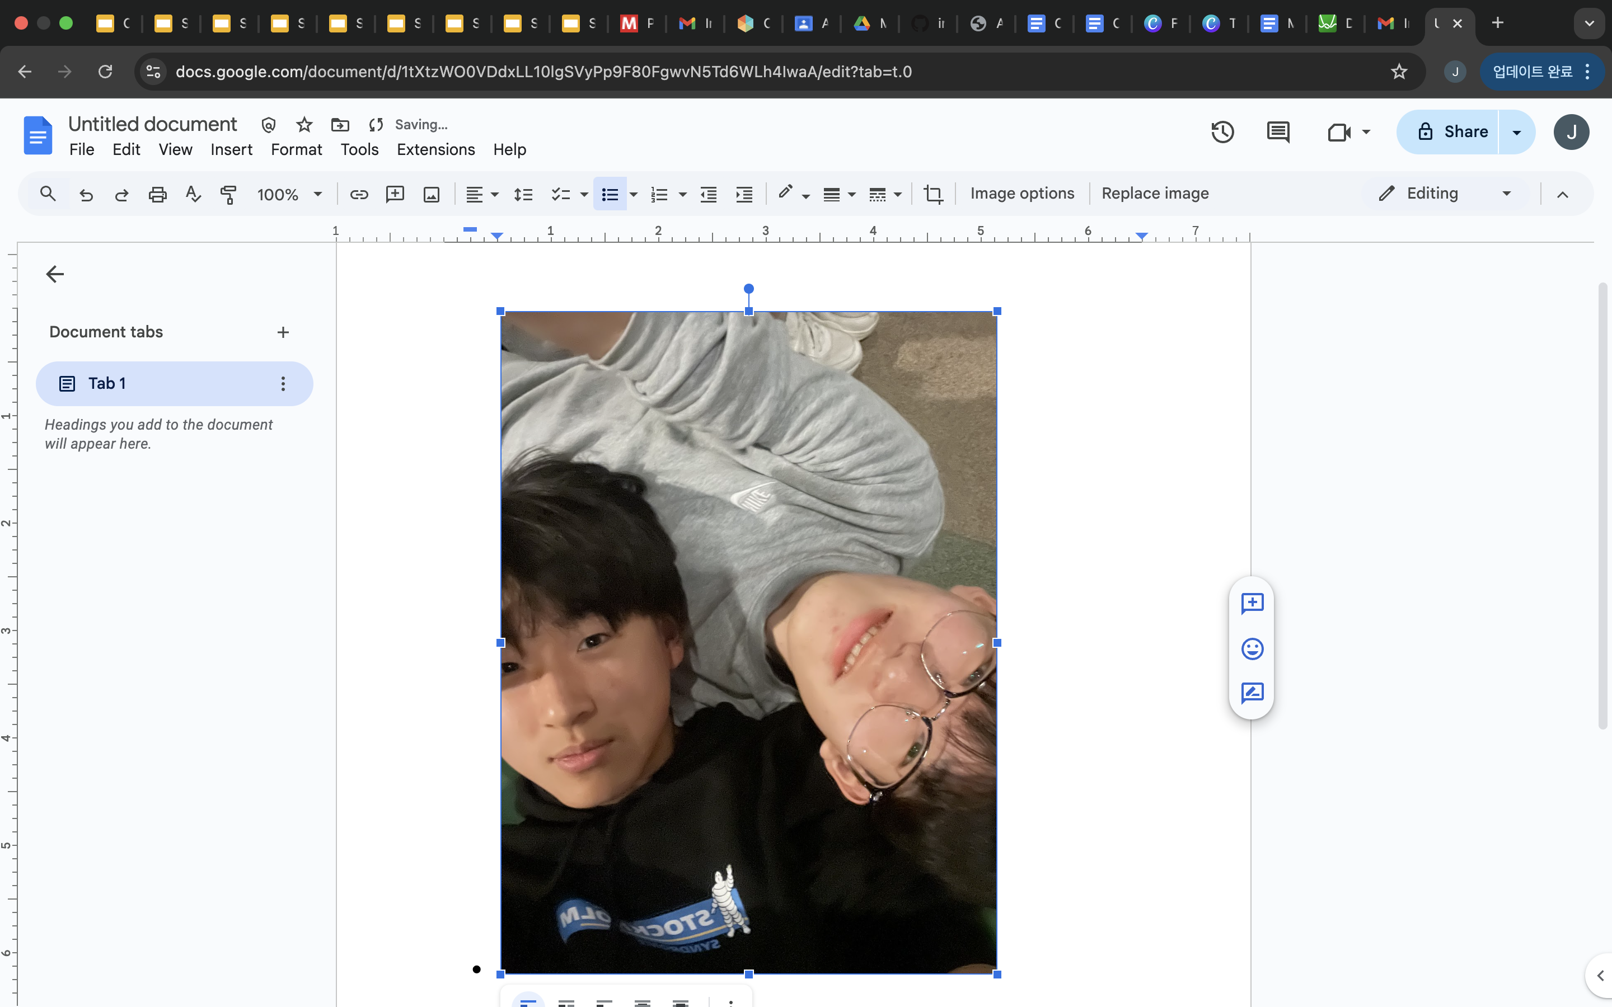Image resolution: width=1612 pixels, height=1007 pixels.
Task: Click the insert link icon
Action: (x=359, y=194)
